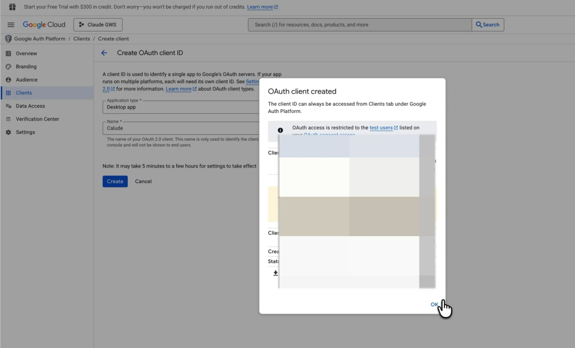Click the Google Auth Platform shield icon
575x348 pixels.
pyautogui.click(x=8, y=39)
